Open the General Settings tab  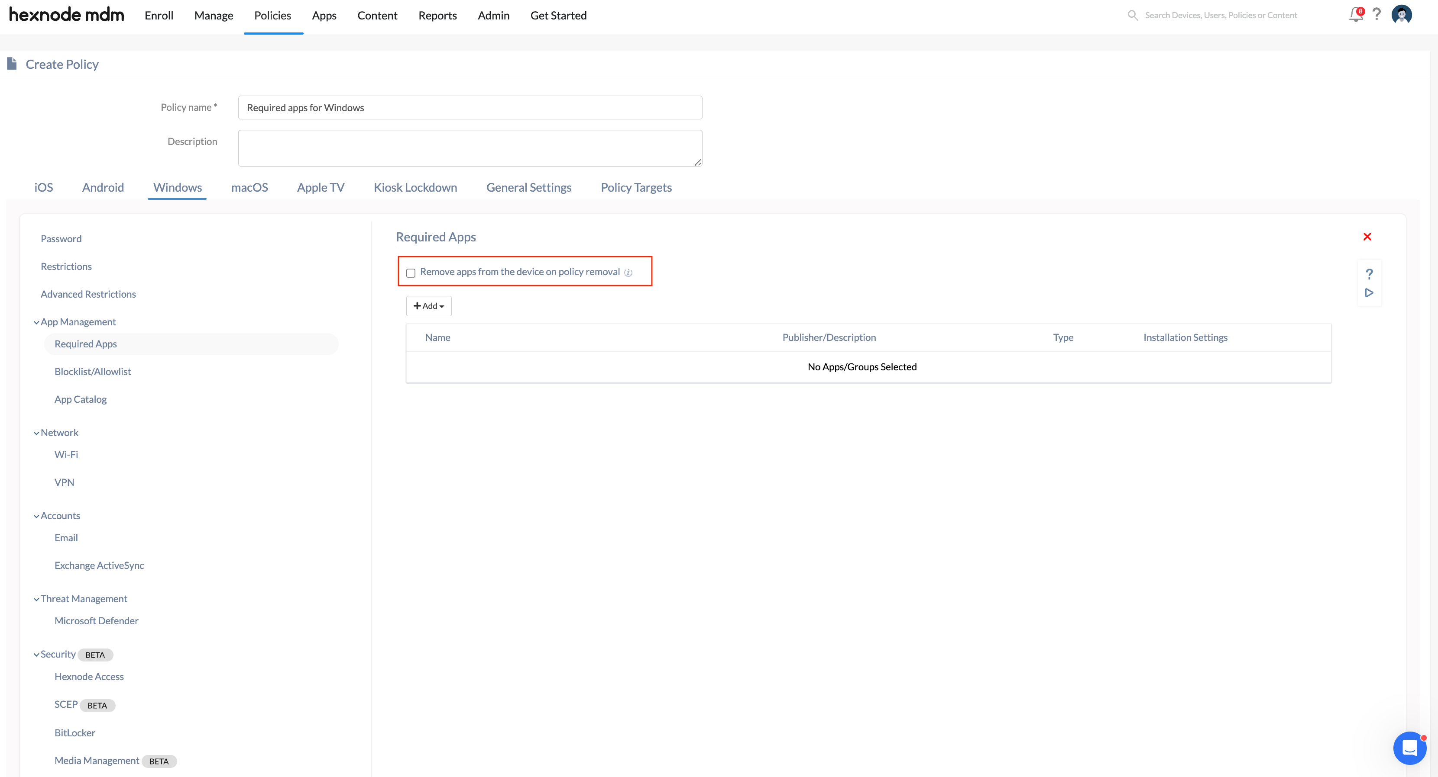tap(529, 187)
